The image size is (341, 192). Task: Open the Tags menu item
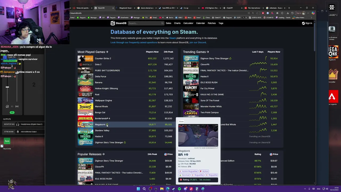pos(221,23)
